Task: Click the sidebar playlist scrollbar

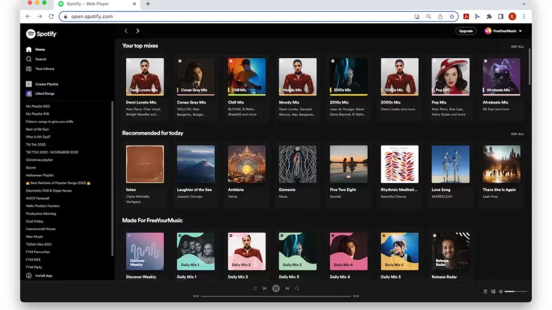Action: 113,179
